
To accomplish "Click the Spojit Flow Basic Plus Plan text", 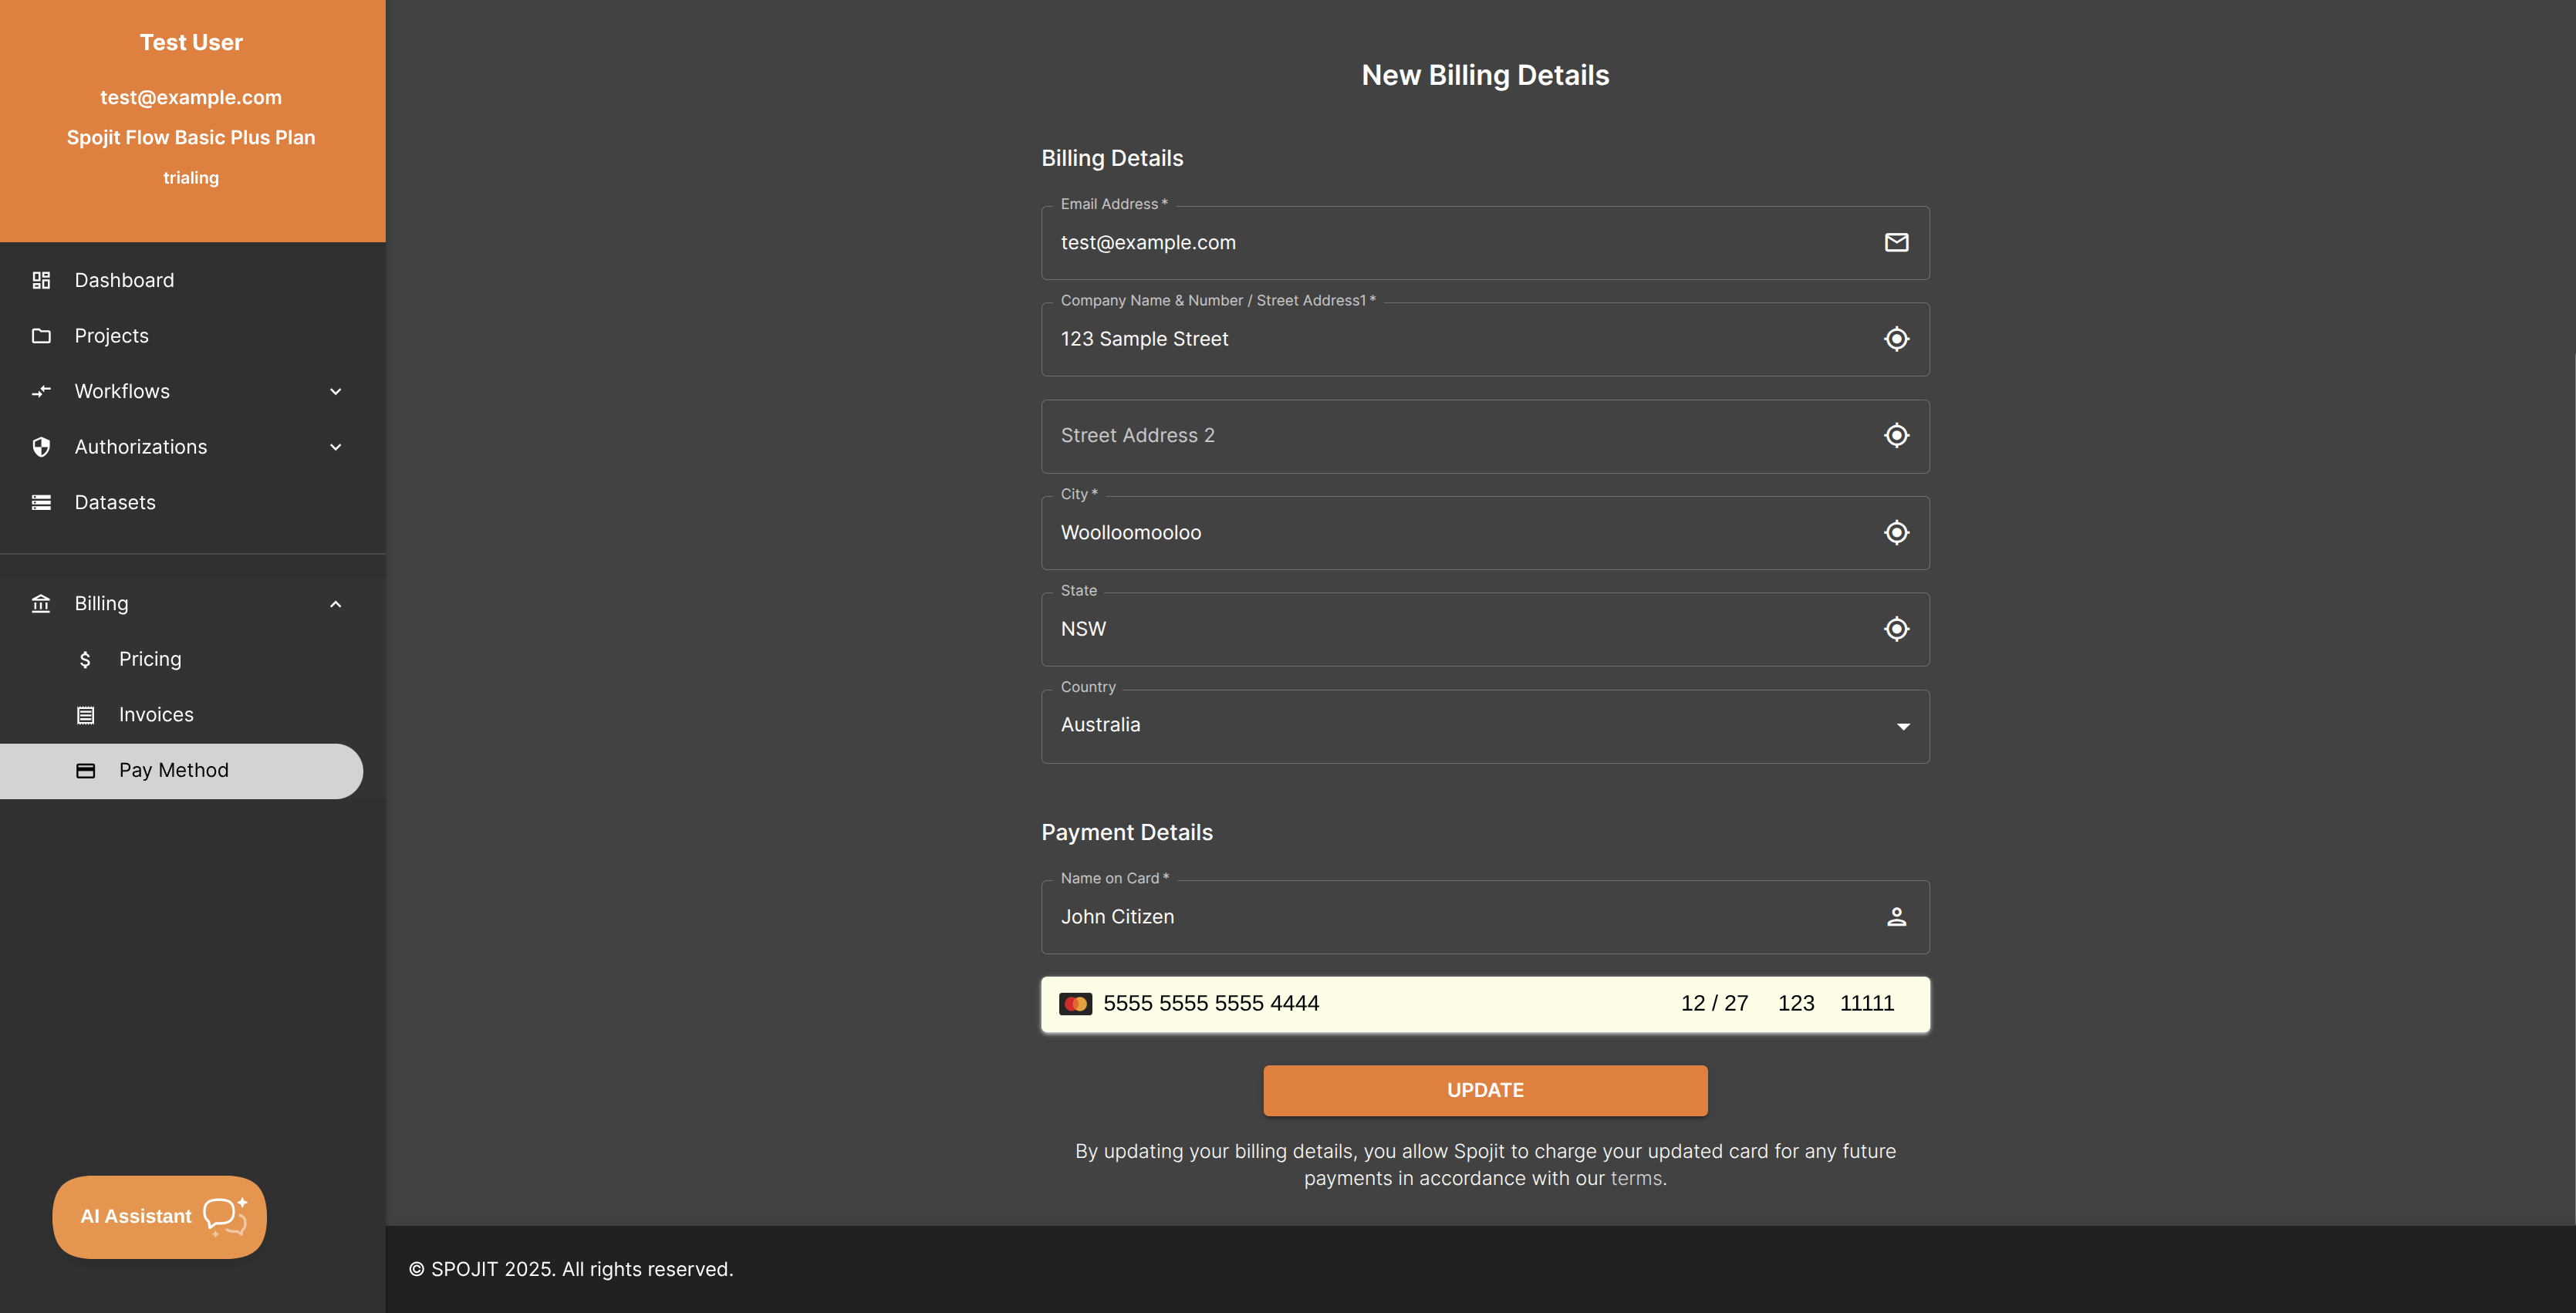I will (191, 137).
